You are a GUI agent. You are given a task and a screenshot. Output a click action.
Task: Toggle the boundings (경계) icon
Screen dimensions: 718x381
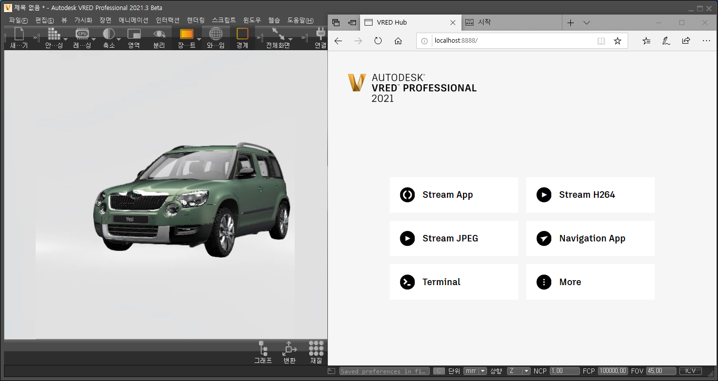(243, 34)
